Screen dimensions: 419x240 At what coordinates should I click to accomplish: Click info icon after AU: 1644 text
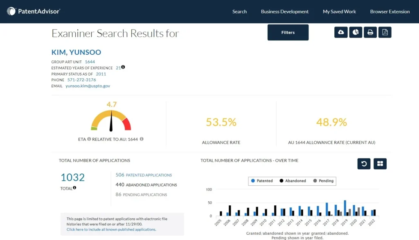point(142,139)
